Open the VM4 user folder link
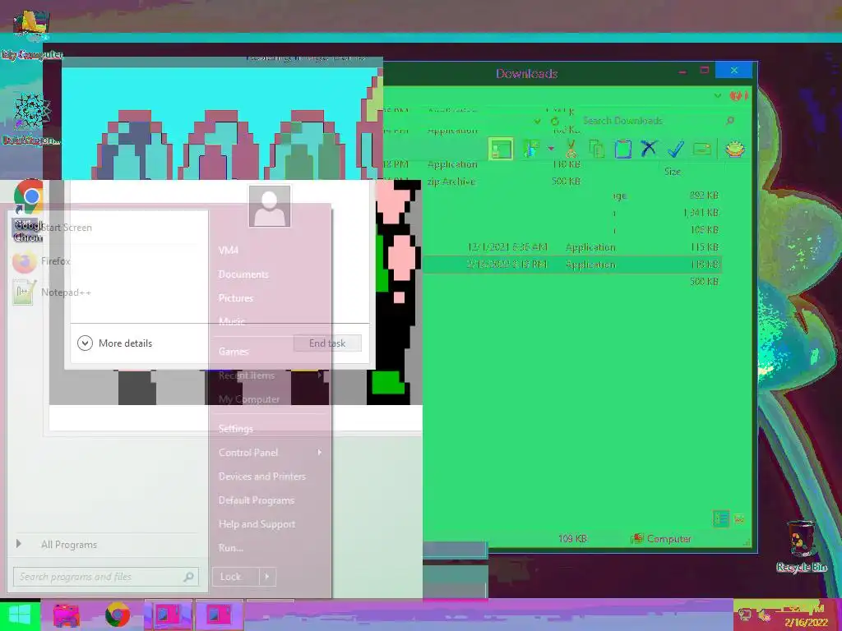The image size is (842, 631). tap(229, 251)
